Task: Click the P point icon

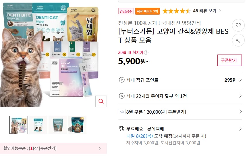Action: [x=121, y=80]
